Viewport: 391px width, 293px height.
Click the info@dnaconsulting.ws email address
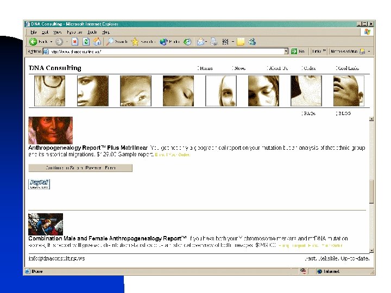[x=56, y=258]
